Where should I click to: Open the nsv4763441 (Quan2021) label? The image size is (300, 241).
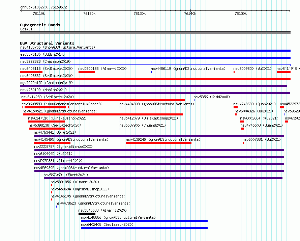(55, 132)
